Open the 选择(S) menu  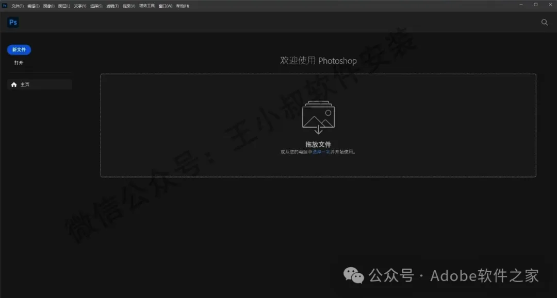pos(96,6)
